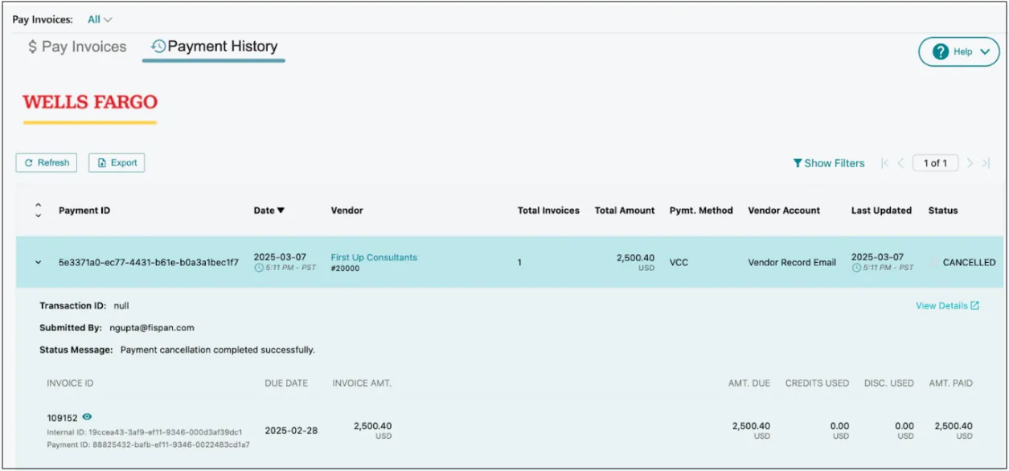Open the View Details link

941,305
